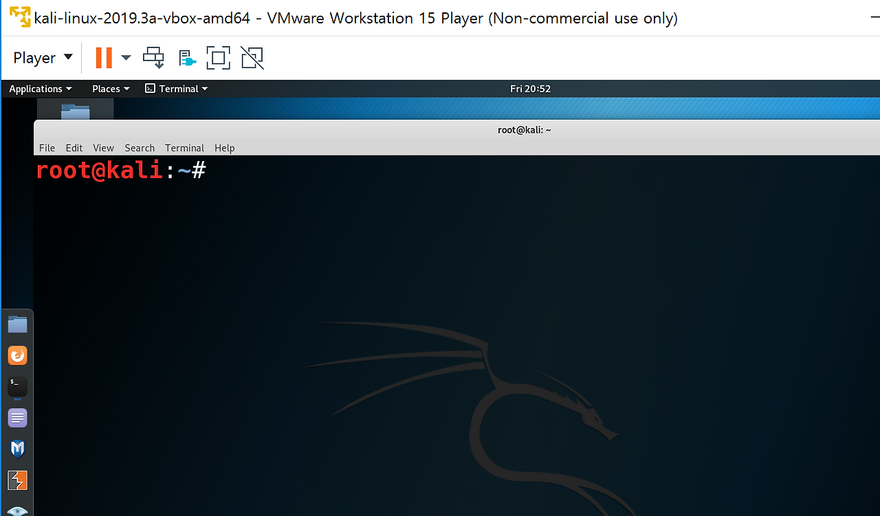This screenshot has width=880, height=516.
Task: Open the terminal File menu
Action: (x=47, y=148)
